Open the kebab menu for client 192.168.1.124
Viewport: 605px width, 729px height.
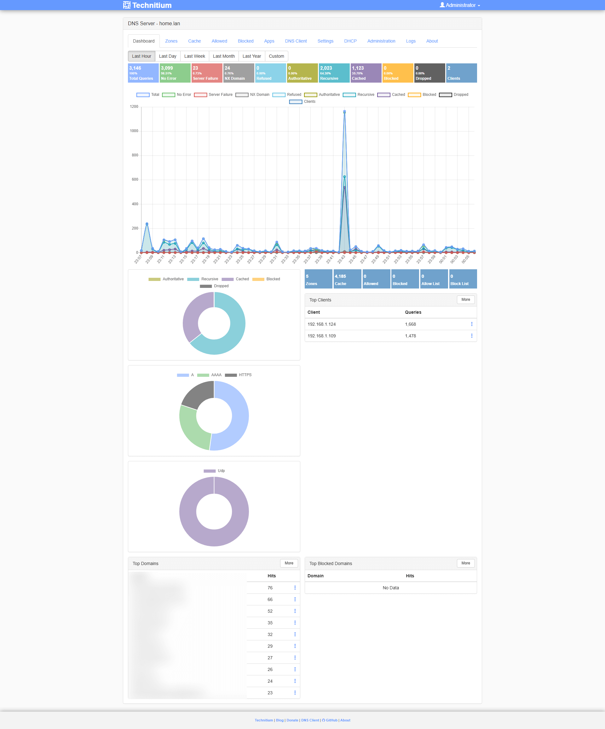coord(472,324)
